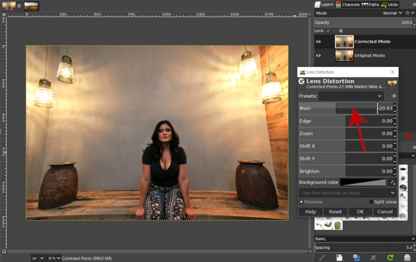The image size is (416, 262).
Task: Open the layer Mode Normal dropdown
Action: [x=392, y=13]
